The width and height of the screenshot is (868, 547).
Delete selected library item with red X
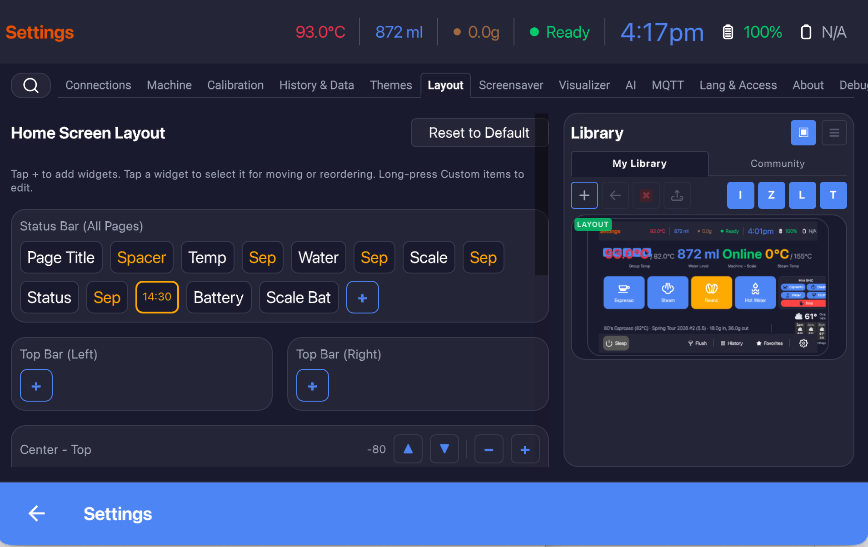pyautogui.click(x=646, y=195)
